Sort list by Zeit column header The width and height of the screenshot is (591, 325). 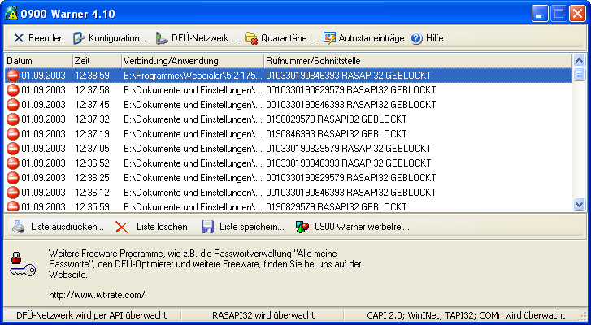[x=97, y=61]
